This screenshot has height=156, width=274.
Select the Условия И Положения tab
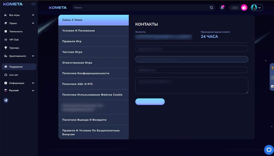pyautogui.click(x=93, y=31)
